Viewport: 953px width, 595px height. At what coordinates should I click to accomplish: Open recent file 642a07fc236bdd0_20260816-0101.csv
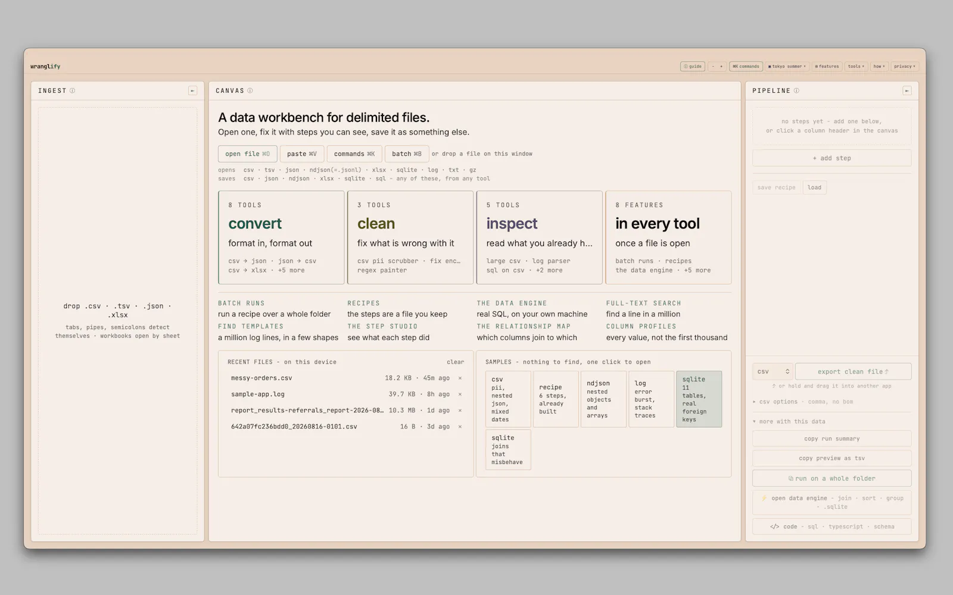coord(340,427)
